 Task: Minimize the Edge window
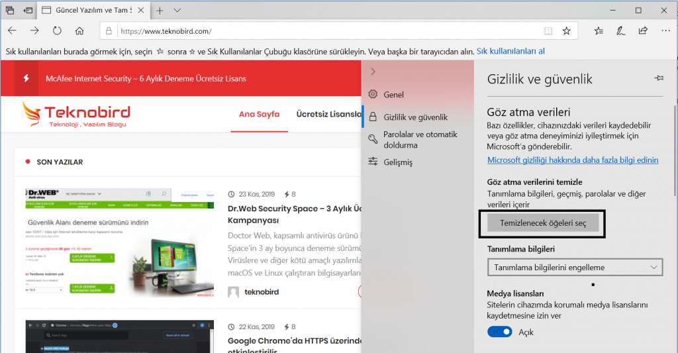coord(612,10)
